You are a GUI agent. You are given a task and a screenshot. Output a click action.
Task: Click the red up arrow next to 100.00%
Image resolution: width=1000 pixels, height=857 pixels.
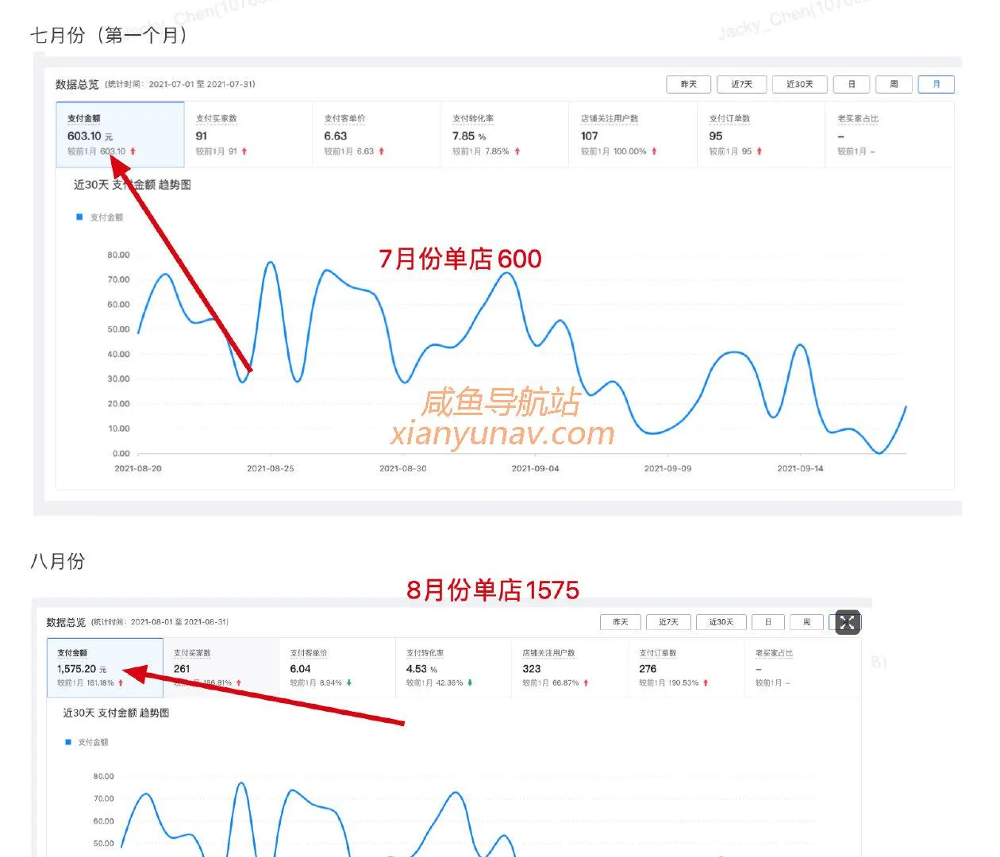click(x=655, y=151)
